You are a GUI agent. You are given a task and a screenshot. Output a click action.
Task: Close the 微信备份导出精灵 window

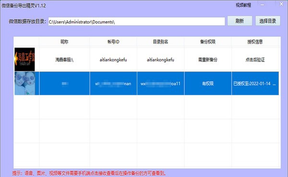281,4
